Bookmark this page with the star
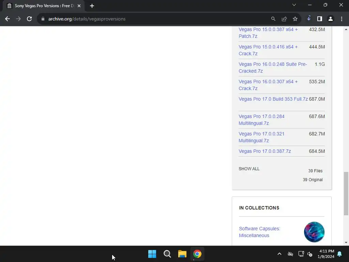349x262 pixels. [295, 19]
